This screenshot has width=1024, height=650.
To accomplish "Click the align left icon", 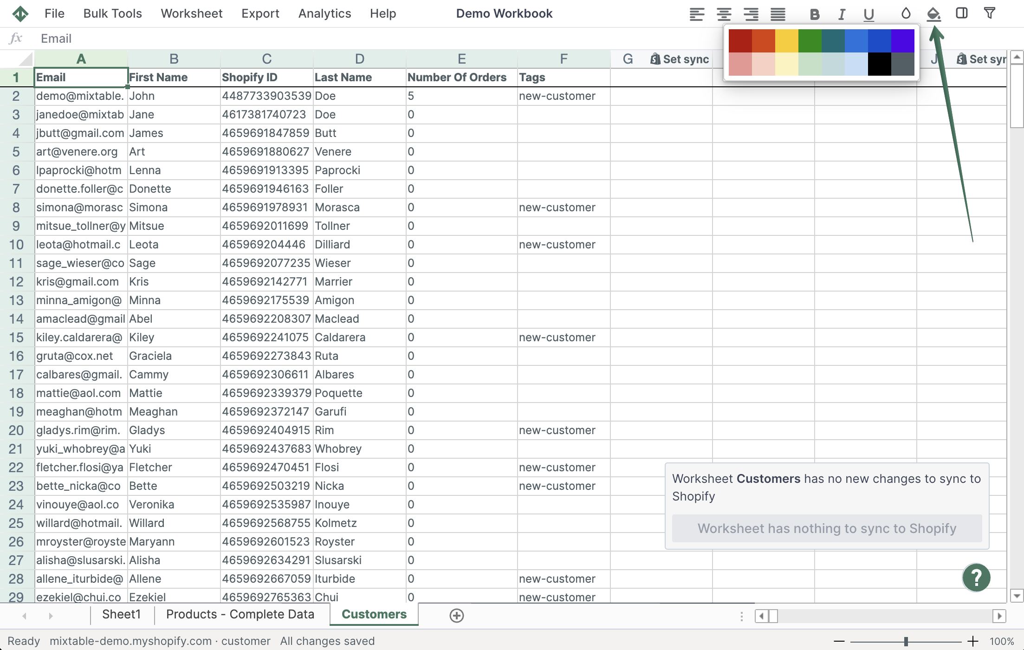I will 697,14.
